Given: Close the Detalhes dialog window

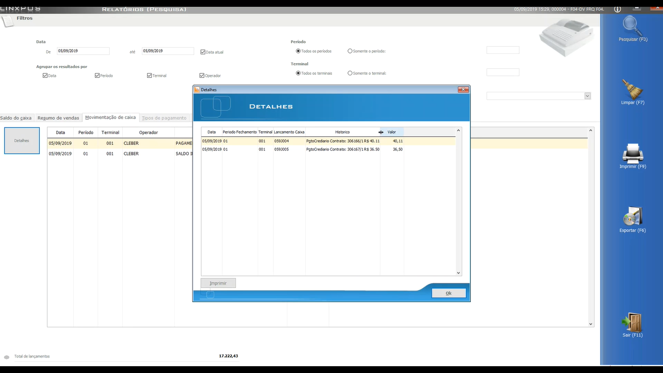Looking at the screenshot, I should (x=464, y=89).
